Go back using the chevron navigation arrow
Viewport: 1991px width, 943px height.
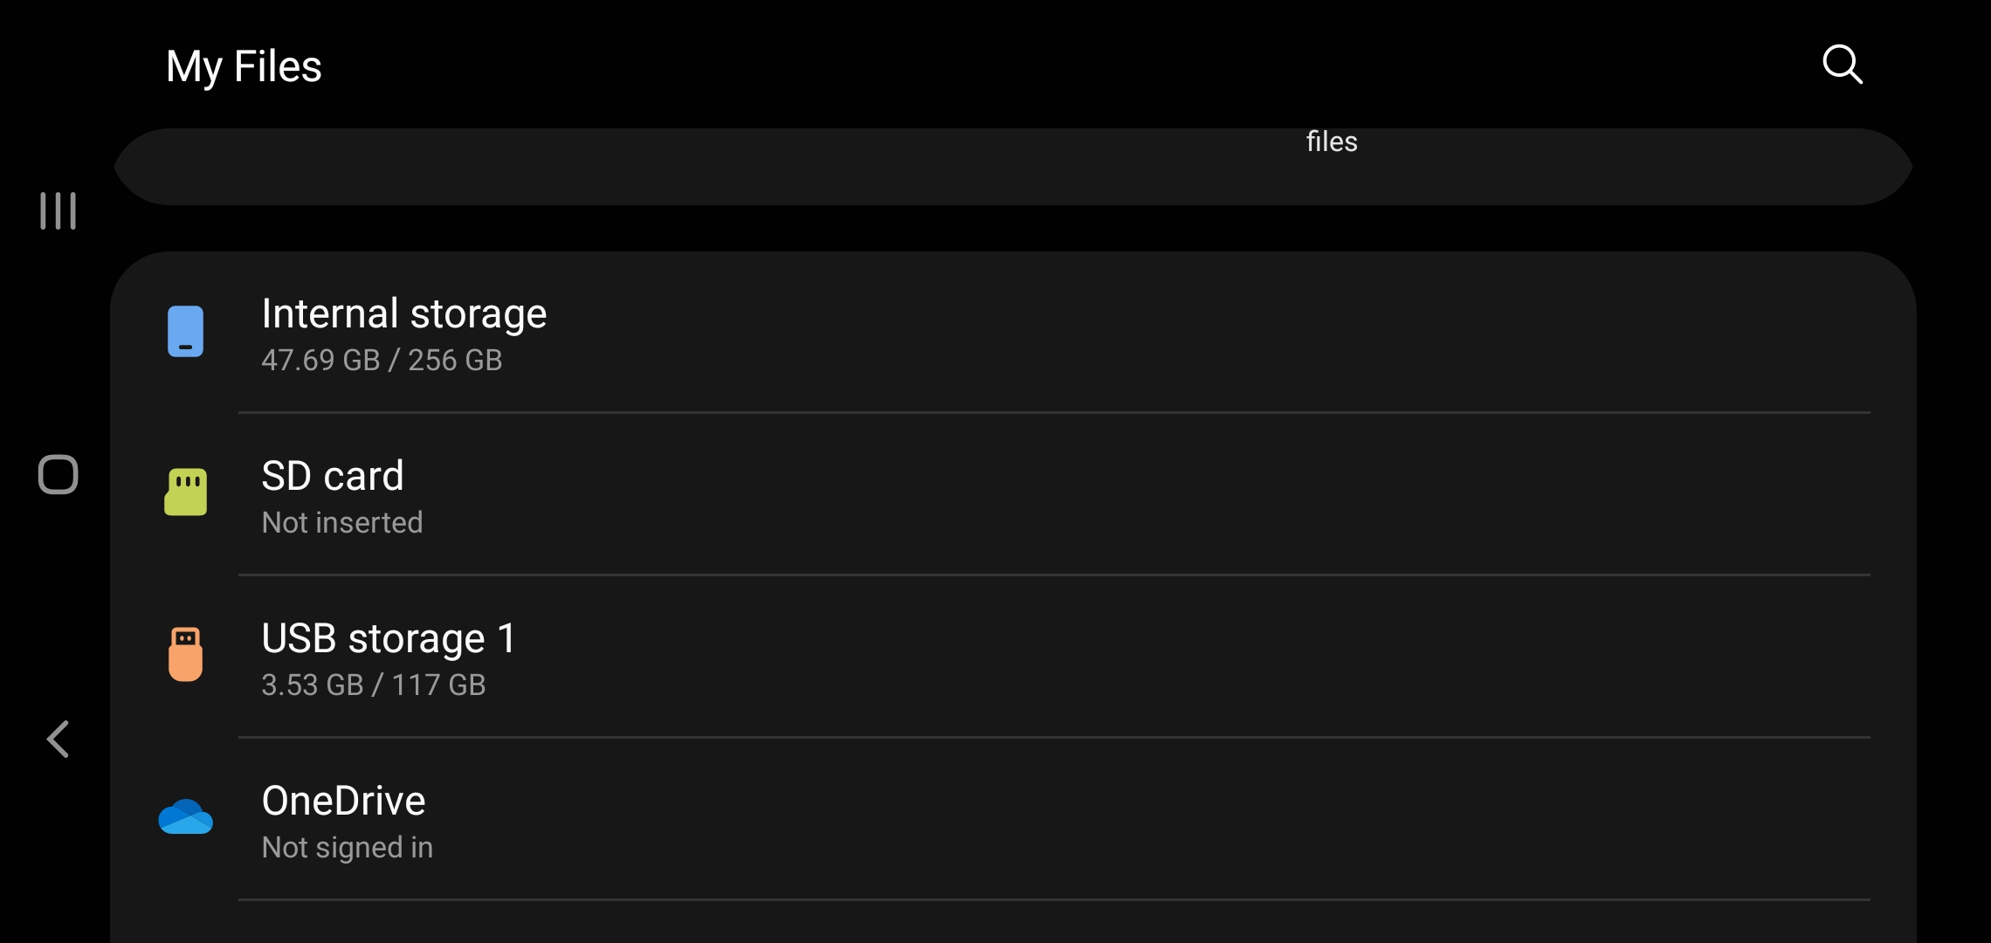pyautogui.click(x=58, y=740)
